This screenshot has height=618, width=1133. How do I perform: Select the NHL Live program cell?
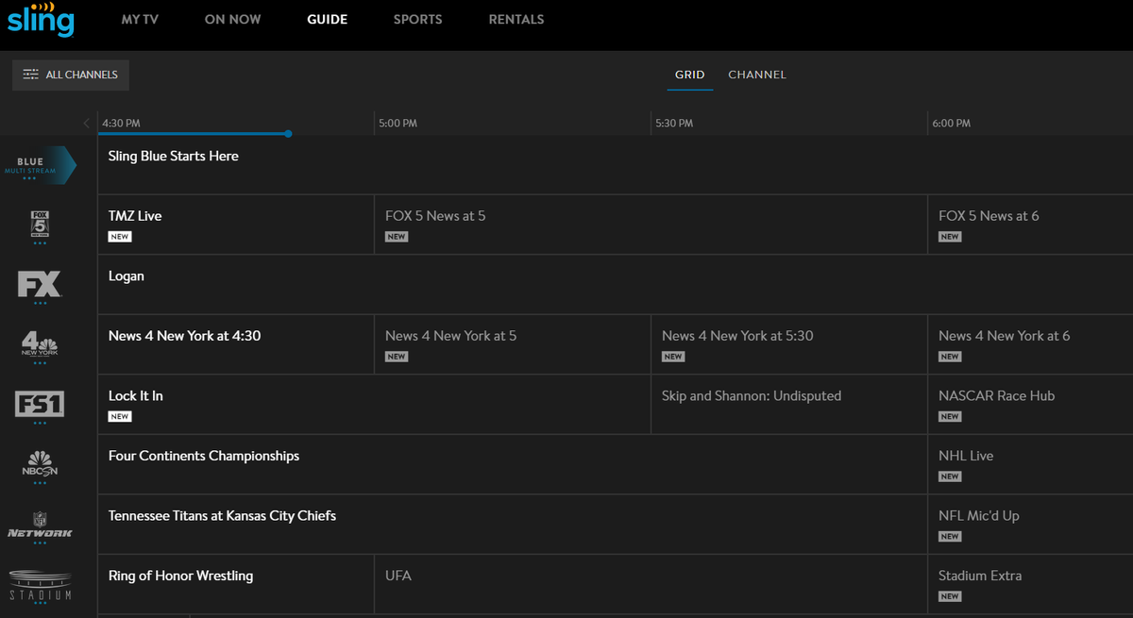[x=1029, y=464]
